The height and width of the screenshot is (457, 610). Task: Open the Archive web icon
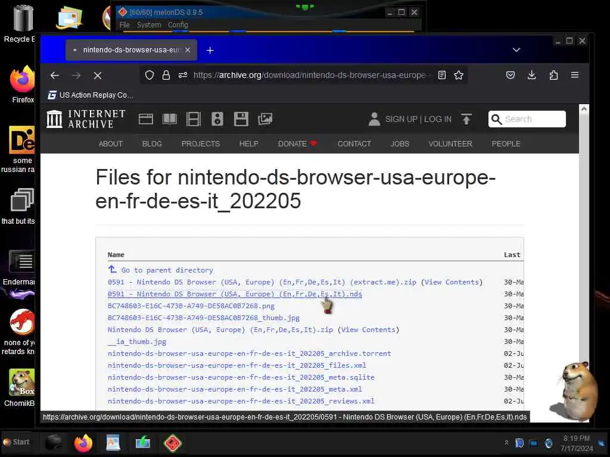coord(146,119)
